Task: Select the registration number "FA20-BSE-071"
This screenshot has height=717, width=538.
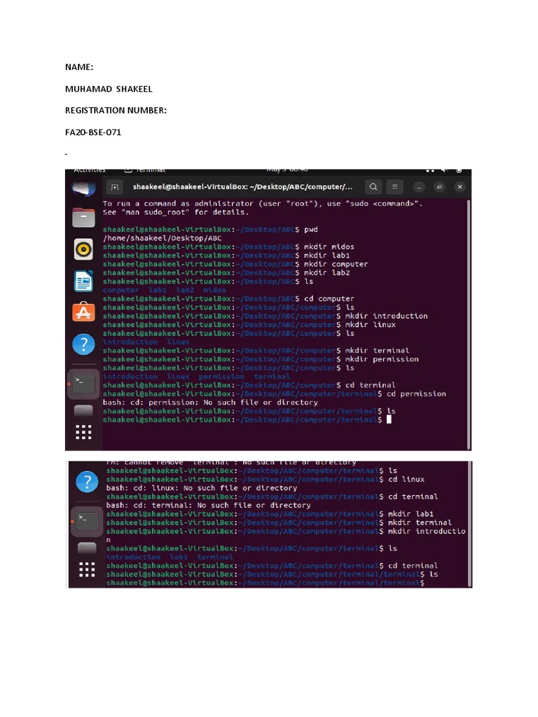Action: [x=93, y=132]
